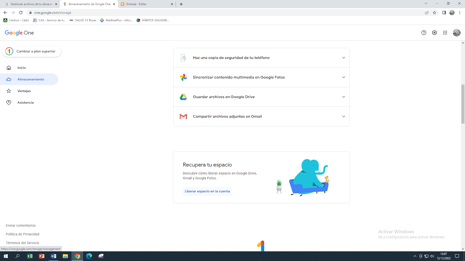Open Windows Start menu
The width and height of the screenshot is (465, 261).
pyautogui.click(x=6, y=256)
